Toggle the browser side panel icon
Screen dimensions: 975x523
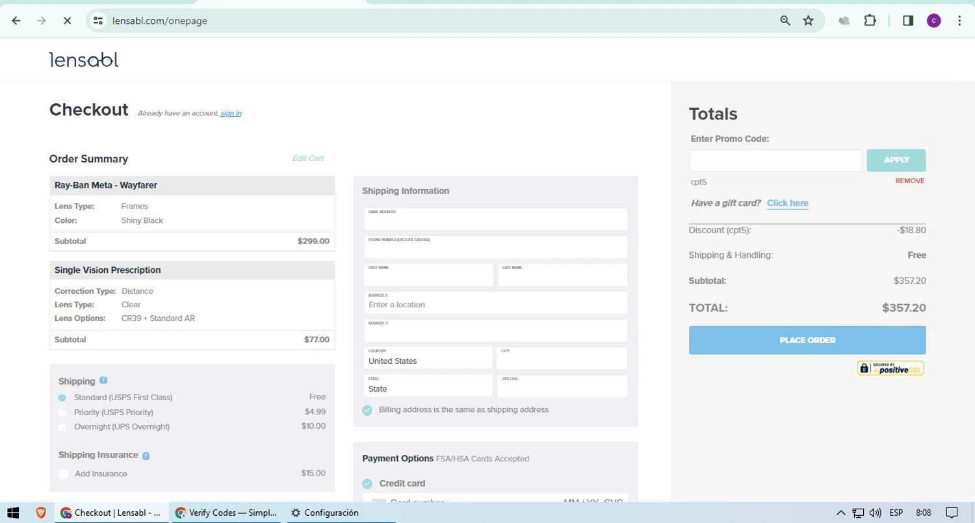(x=908, y=21)
